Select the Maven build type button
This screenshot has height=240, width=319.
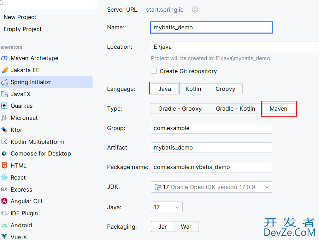point(278,109)
